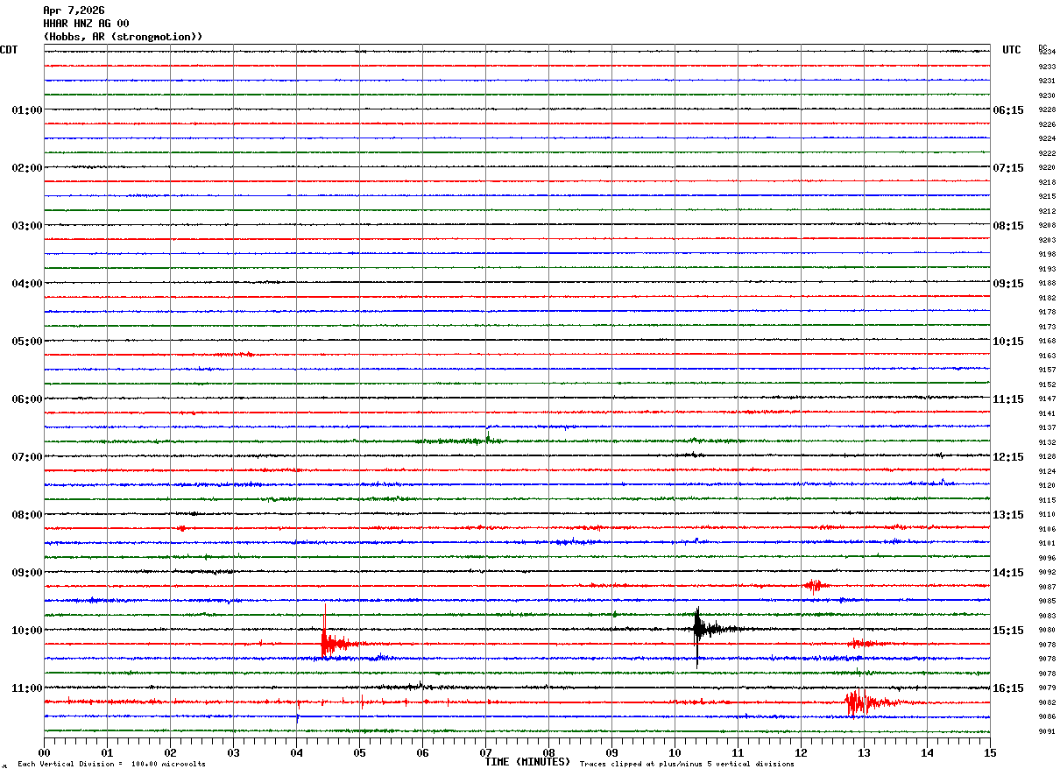Click the 06:15 UTC time label
This screenshot has height=776, width=1060.
(1008, 110)
